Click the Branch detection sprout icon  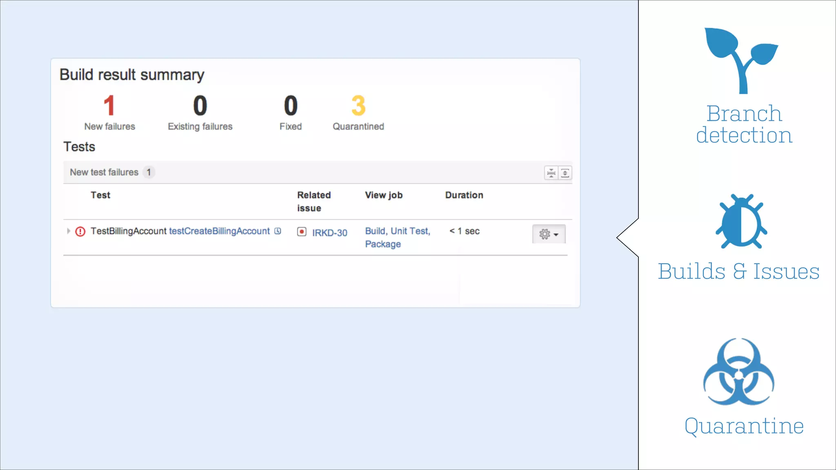coord(741,61)
